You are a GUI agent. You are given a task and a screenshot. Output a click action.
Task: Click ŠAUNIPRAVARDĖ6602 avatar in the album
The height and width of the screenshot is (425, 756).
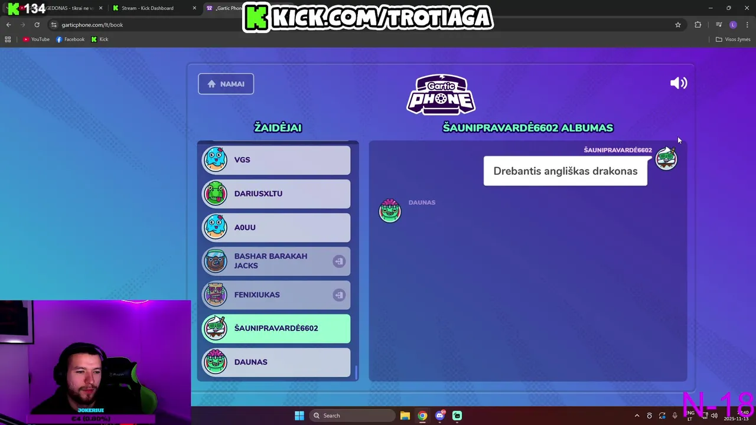click(666, 159)
